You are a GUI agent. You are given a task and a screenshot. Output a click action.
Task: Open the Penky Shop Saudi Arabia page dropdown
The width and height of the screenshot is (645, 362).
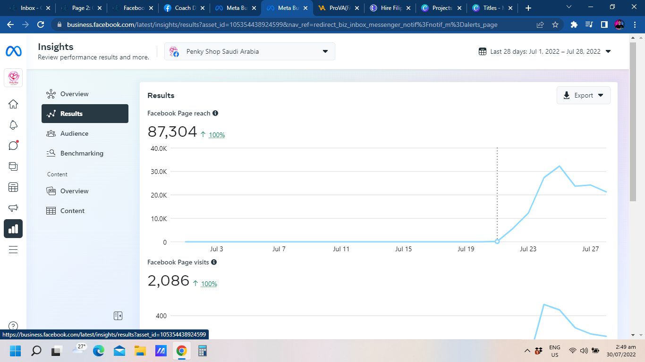[x=250, y=51]
